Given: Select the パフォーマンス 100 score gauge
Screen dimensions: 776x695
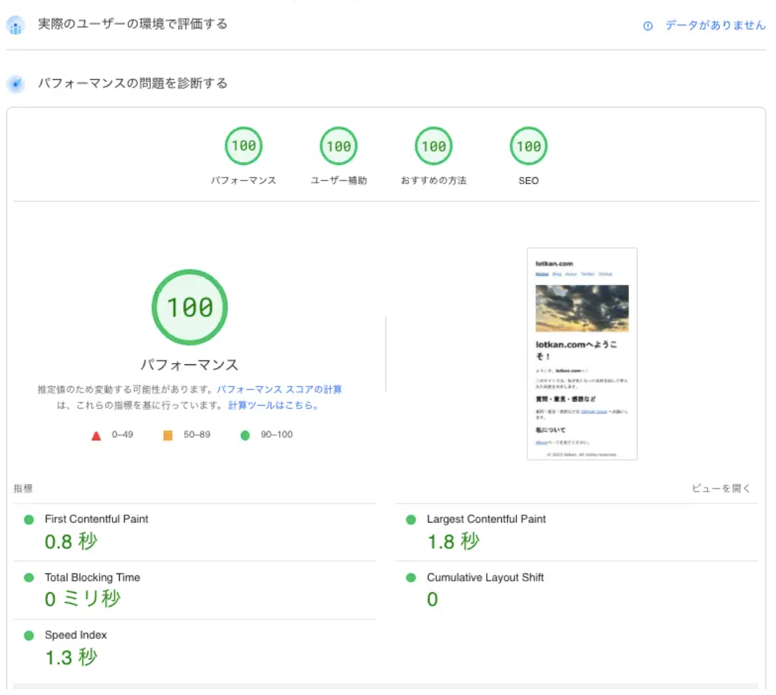Looking at the screenshot, I should [x=244, y=146].
